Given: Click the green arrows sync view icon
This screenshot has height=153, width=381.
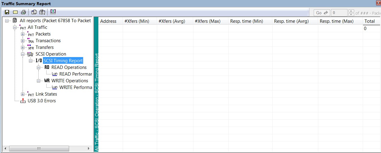Looking at the screenshot, I should pos(53,12).
